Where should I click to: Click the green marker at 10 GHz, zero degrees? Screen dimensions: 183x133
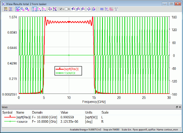(69, 55)
